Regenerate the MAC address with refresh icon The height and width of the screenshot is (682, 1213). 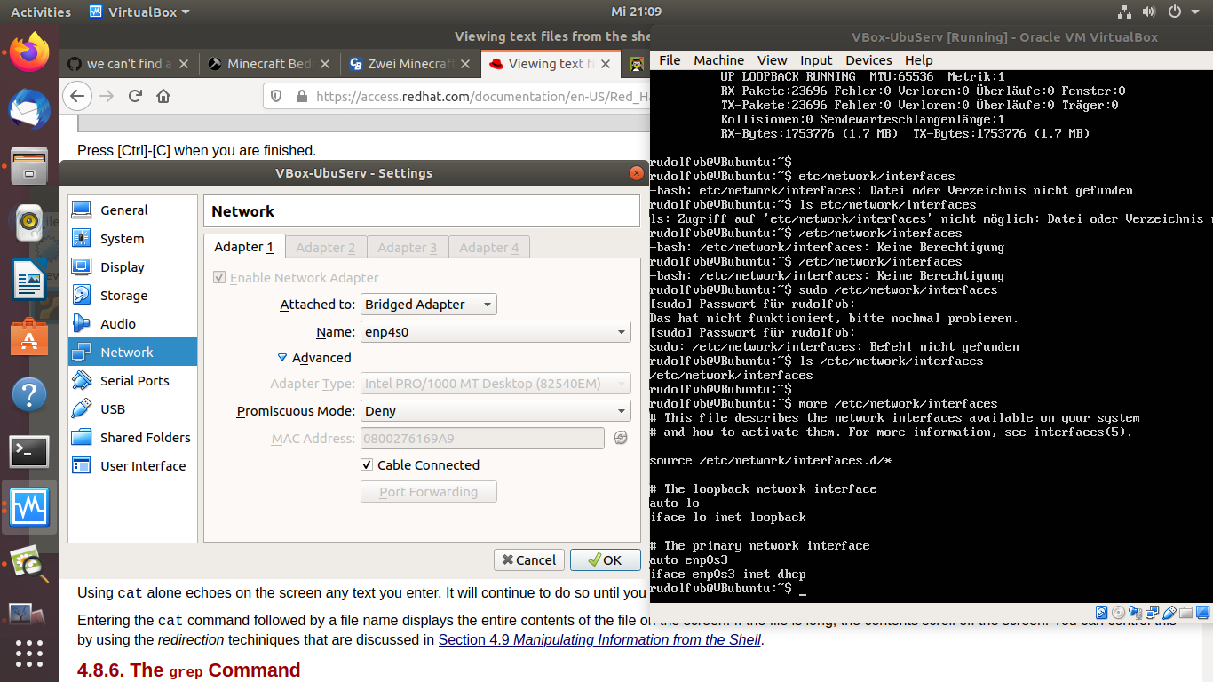(x=621, y=438)
